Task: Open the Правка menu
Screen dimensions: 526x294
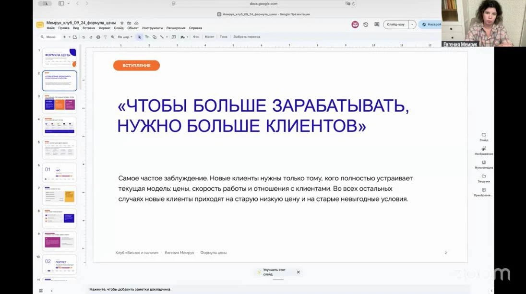Action: tap(64, 28)
